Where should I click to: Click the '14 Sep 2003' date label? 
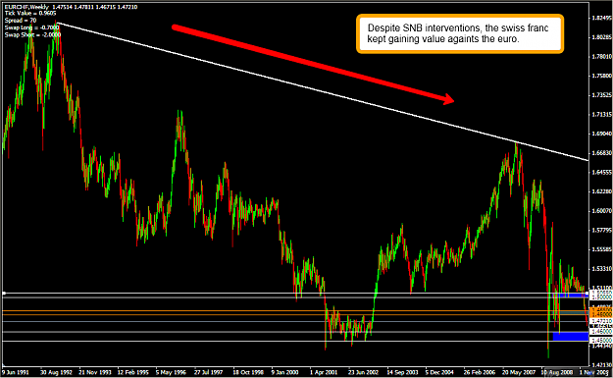click(x=402, y=372)
